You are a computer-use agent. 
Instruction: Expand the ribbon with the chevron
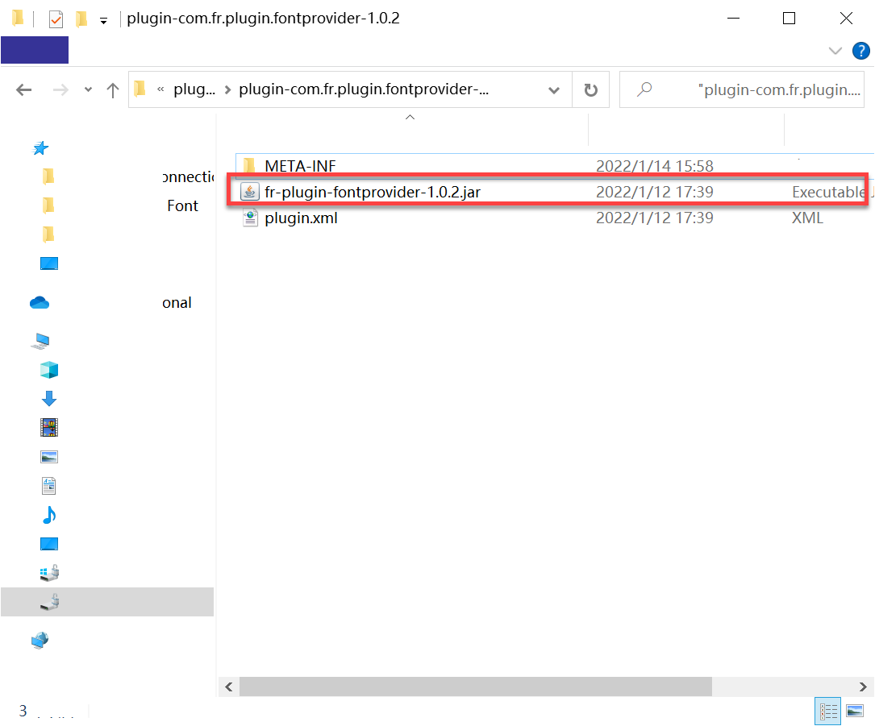835,51
